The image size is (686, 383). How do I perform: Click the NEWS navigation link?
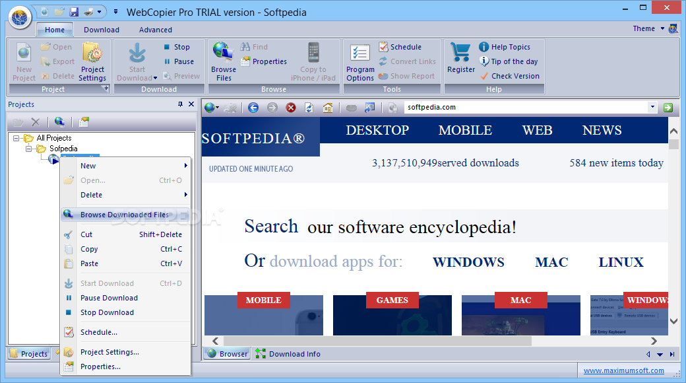tap(602, 130)
